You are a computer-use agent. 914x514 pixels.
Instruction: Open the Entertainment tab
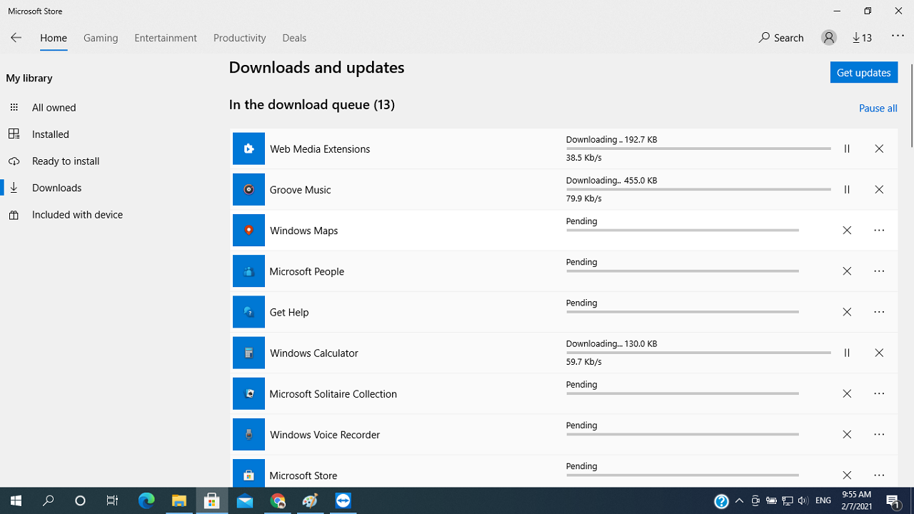pos(166,38)
